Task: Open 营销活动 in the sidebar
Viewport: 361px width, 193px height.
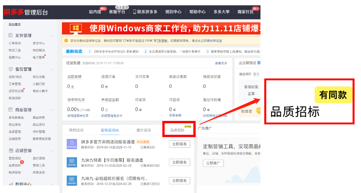Action: [x=15, y=158]
